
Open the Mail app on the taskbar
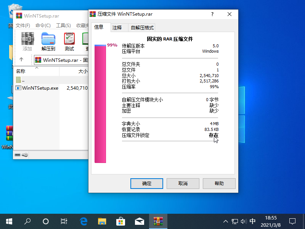[139, 221]
